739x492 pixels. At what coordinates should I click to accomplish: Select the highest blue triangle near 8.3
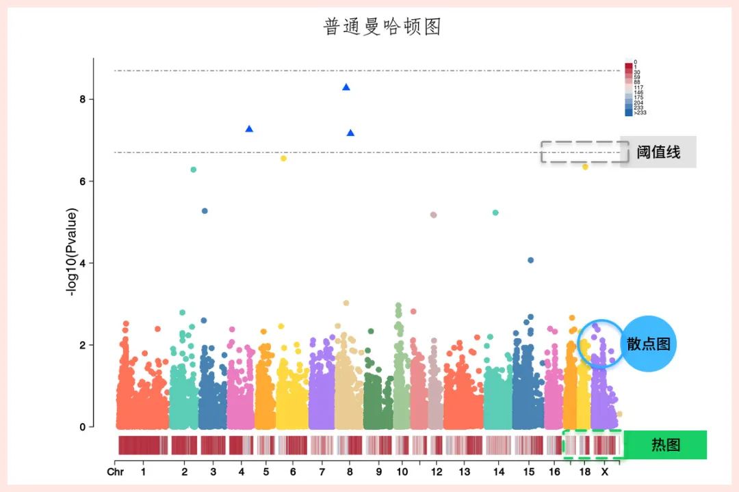(346, 87)
